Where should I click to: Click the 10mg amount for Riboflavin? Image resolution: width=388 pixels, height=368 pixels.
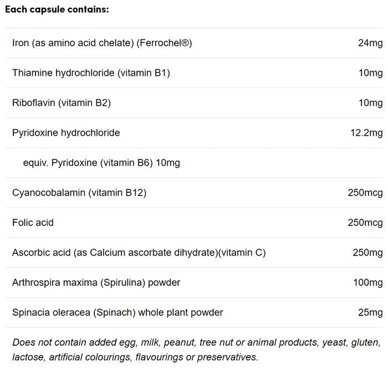tap(370, 103)
